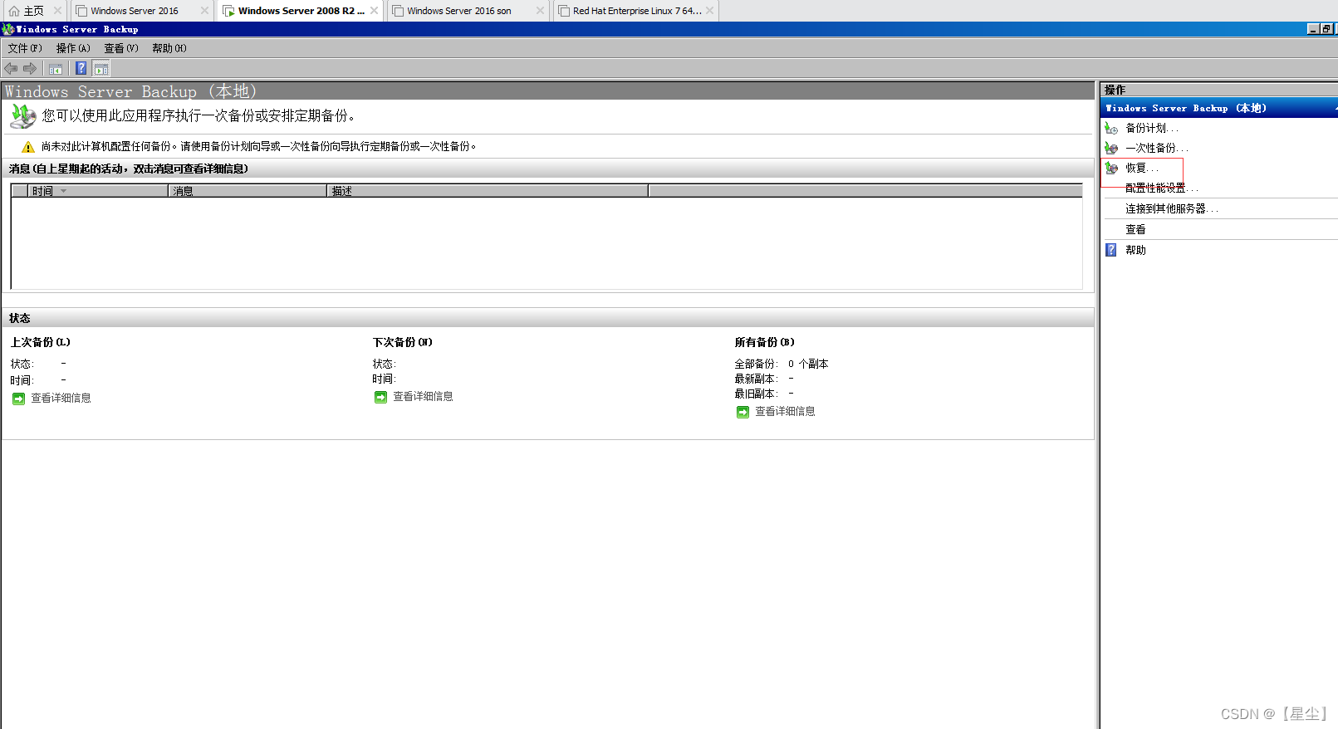Click the 恢复 icon in actions pane

coord(1111,168)
